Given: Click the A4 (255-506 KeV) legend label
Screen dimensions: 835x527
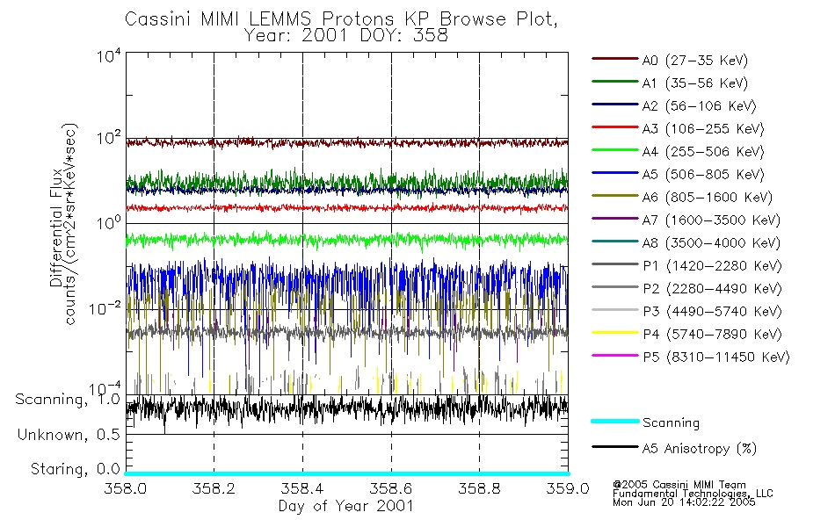Looking at the screenshot, I should 703,152.
